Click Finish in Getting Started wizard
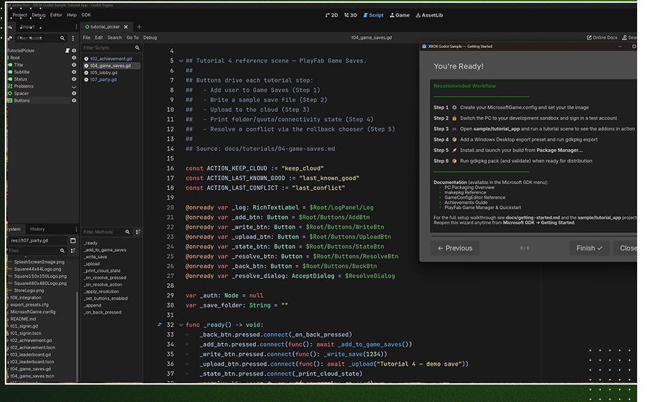 coord(589,248)
